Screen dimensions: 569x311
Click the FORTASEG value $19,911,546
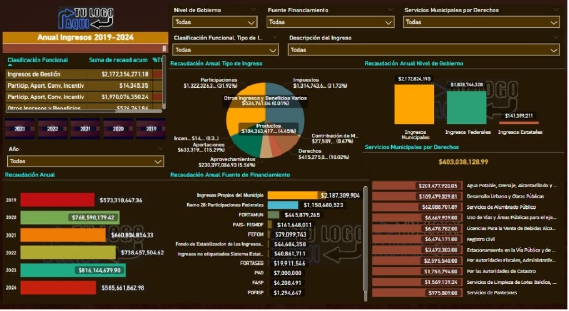[x=290, y=263]
